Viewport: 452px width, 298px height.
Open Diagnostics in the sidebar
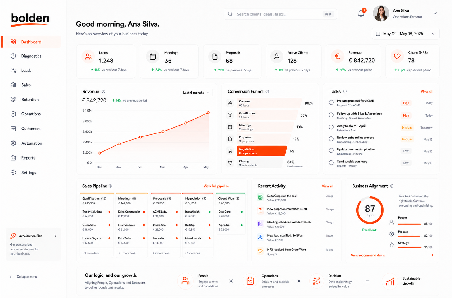pyautogui.click(x=31, y=56)
